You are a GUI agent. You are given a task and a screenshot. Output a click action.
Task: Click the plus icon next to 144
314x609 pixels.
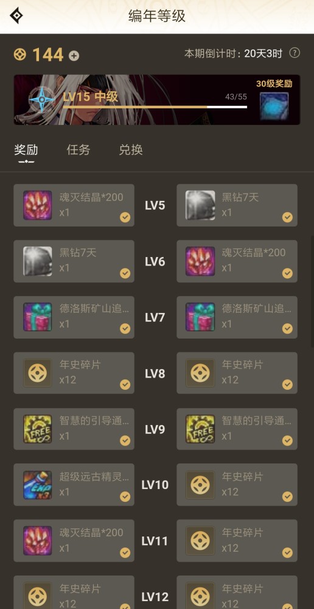(74, 56)
